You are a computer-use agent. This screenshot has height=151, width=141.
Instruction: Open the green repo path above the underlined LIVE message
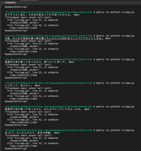click(49, 36)
